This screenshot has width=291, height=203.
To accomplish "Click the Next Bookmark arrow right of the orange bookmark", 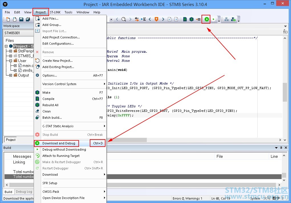I will point(163,19).
